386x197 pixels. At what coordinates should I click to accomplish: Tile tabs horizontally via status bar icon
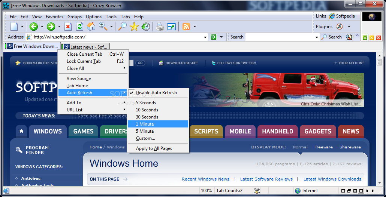(355, 191)
